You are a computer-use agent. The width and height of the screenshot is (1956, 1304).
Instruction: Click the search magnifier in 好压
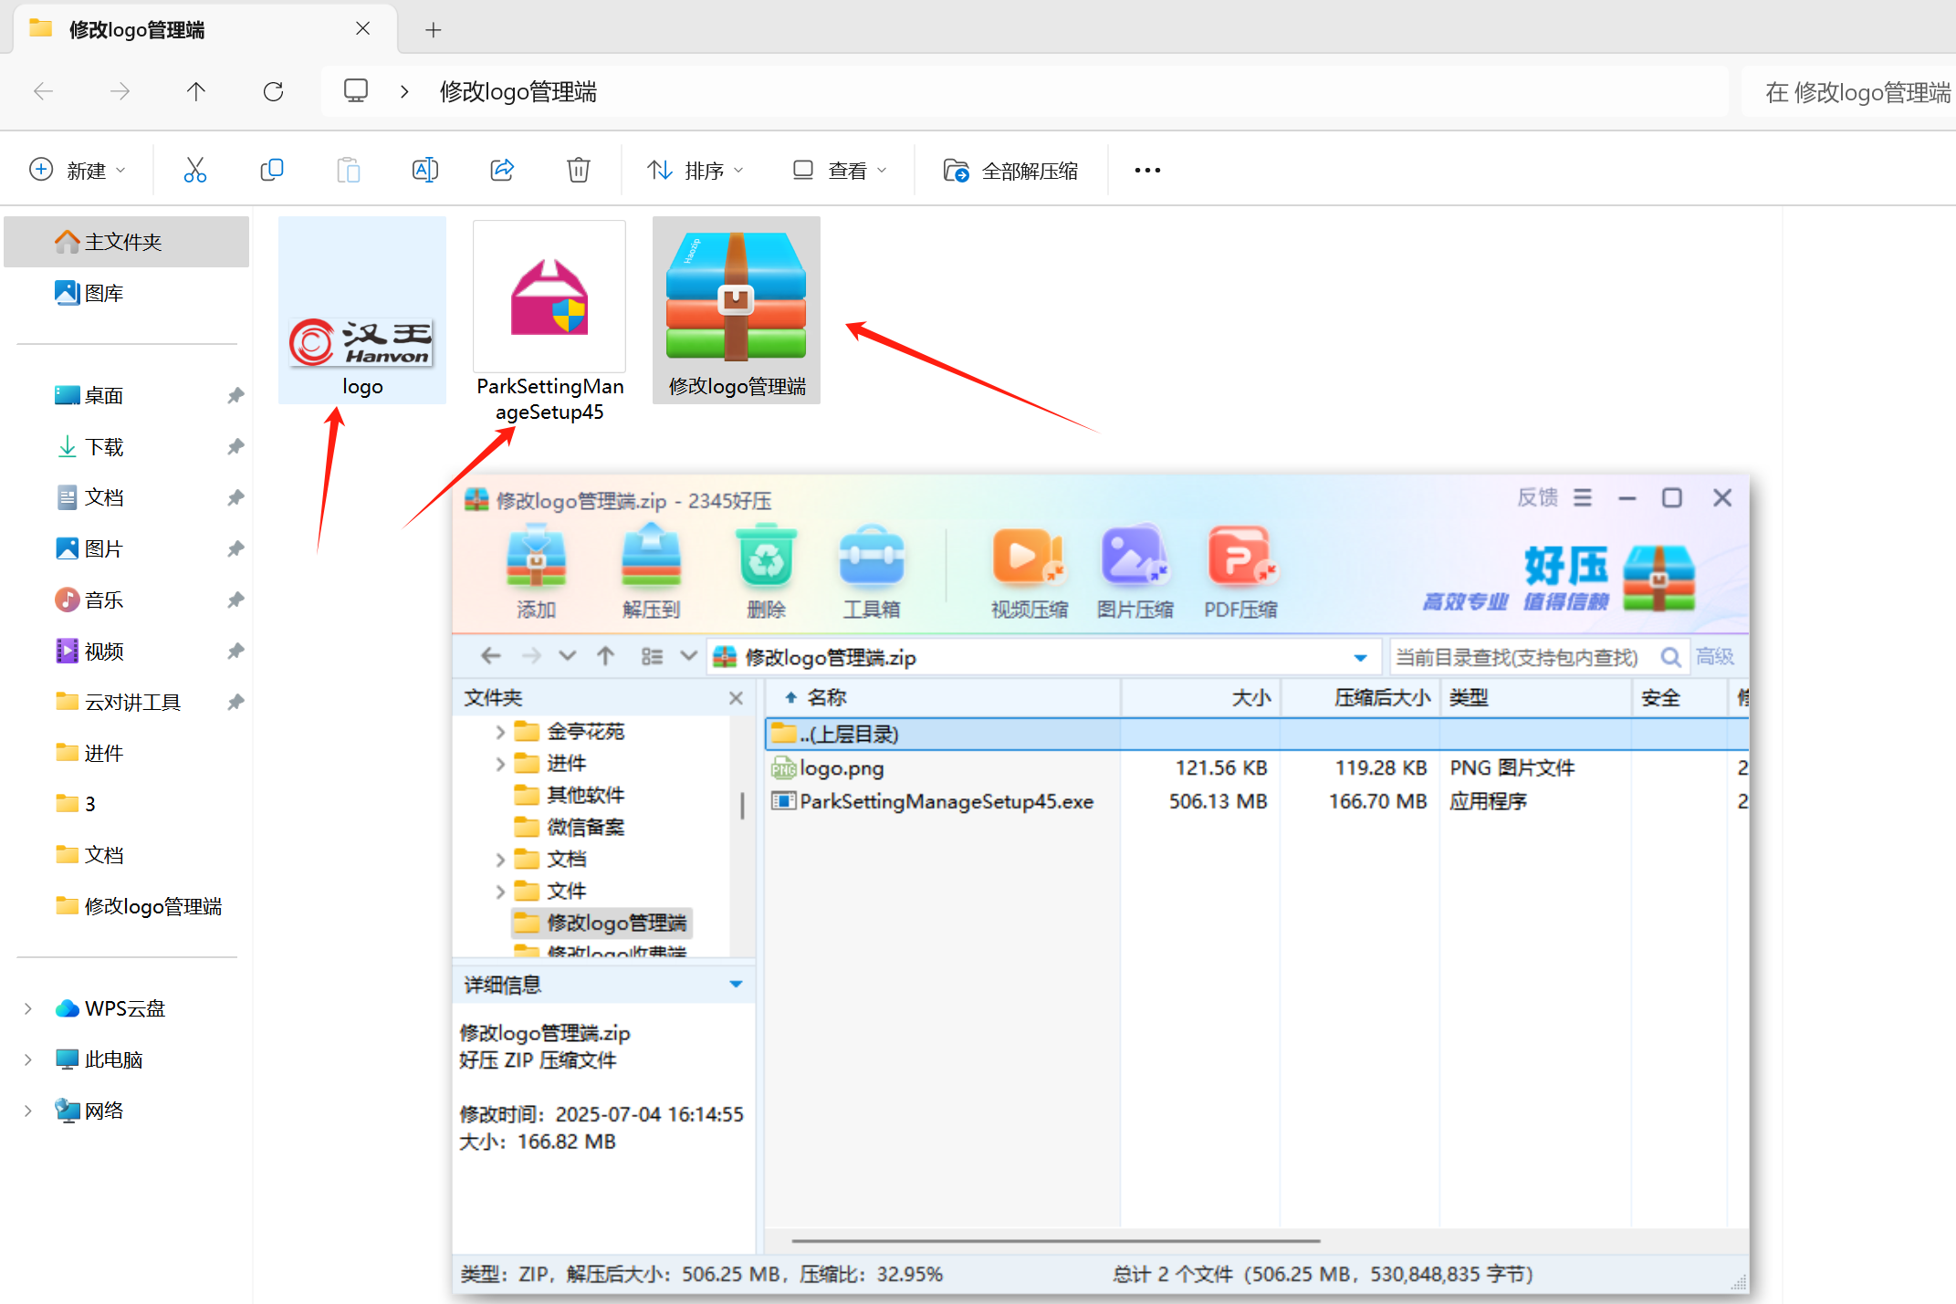coord(1670,657)
